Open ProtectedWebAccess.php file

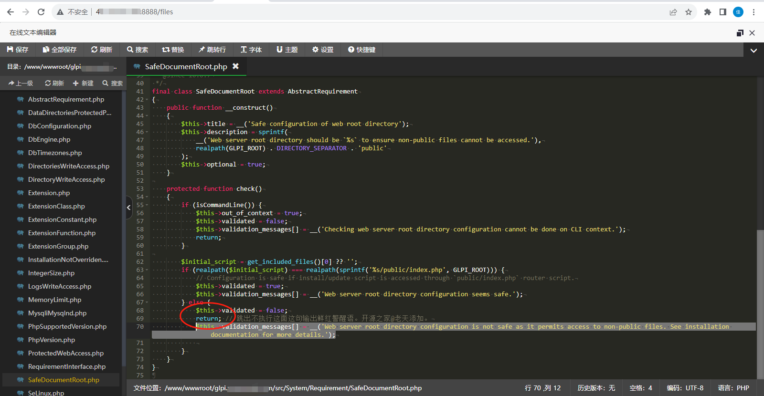pyautogui.click(x=66, y=353)
